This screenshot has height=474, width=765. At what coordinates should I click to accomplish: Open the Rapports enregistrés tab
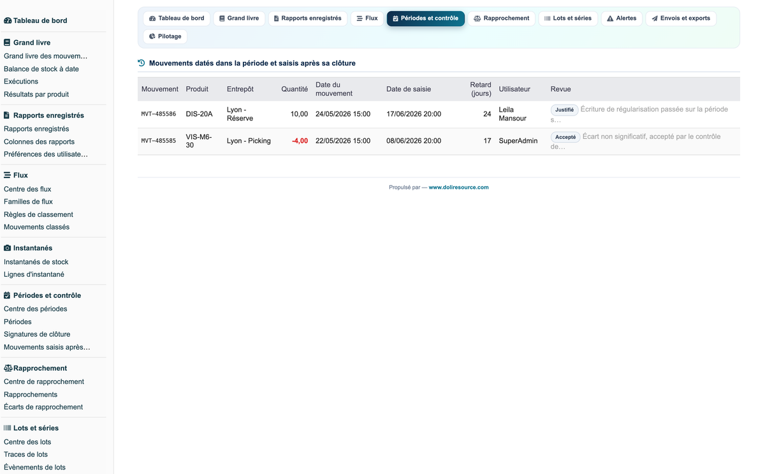(307, 19)
